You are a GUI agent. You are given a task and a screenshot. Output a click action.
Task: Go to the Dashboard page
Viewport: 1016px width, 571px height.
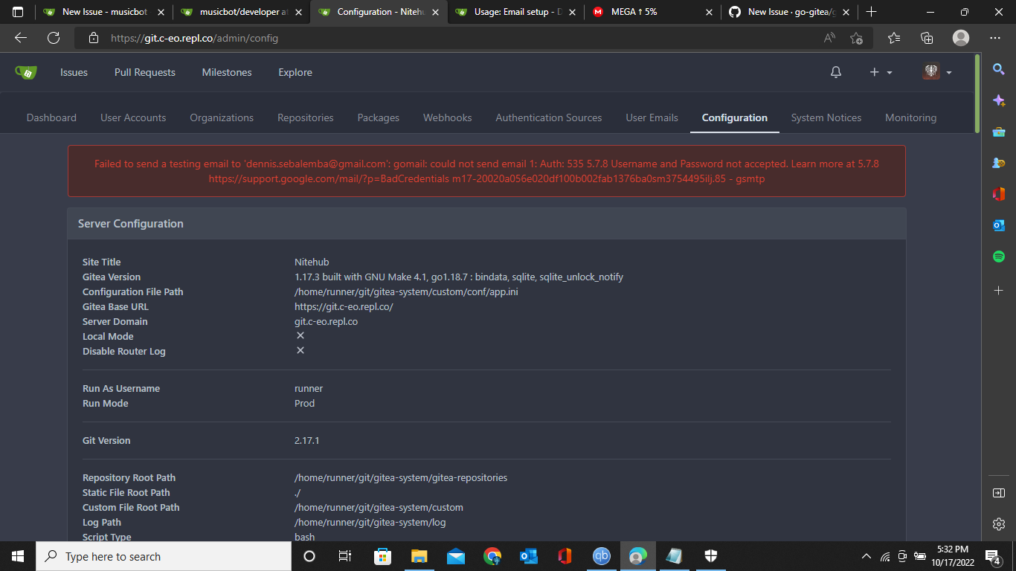coord(51,117)
